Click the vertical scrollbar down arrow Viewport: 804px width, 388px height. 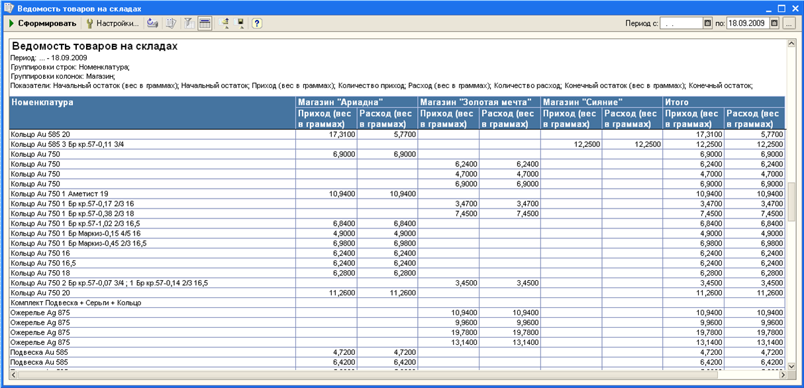(x=791, y=365)
